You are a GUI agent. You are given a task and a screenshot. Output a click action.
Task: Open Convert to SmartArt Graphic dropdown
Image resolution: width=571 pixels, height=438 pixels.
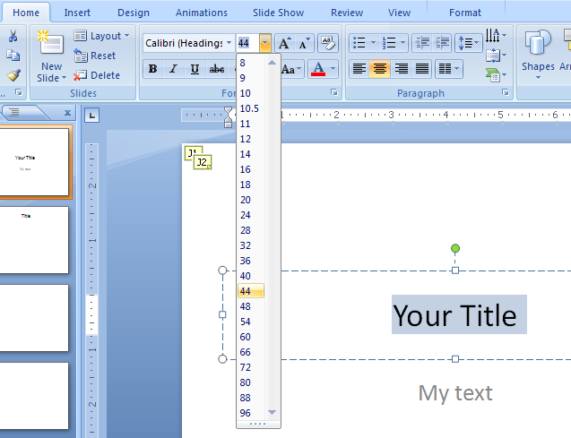pyautogui.click(x=496, y=75)
